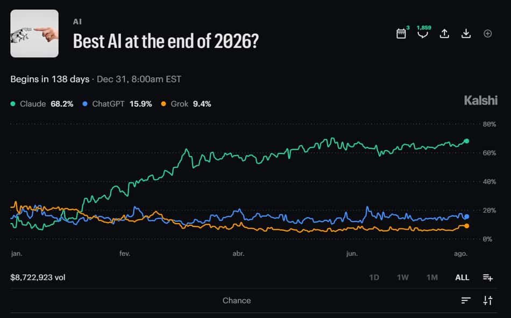Select the 1M time range
511x318 pixels.
point(432,277)
